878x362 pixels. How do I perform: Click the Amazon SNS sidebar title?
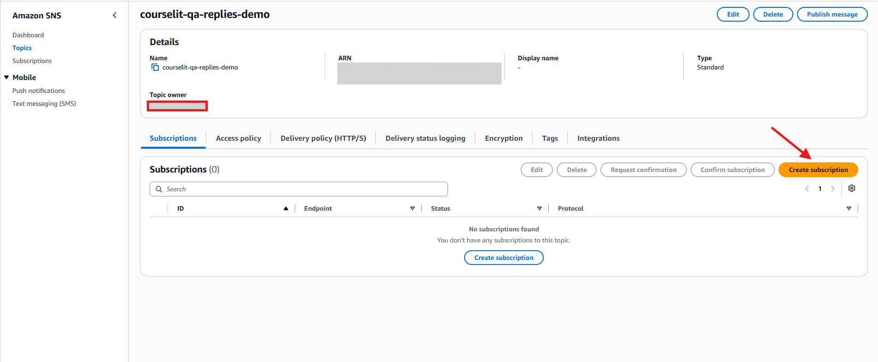click(37, 16)
